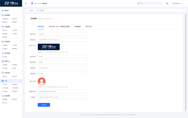Click the orange default avatar image
Image resolution: width=188 pixels, height=118 pixels.
tap(42, 81)
